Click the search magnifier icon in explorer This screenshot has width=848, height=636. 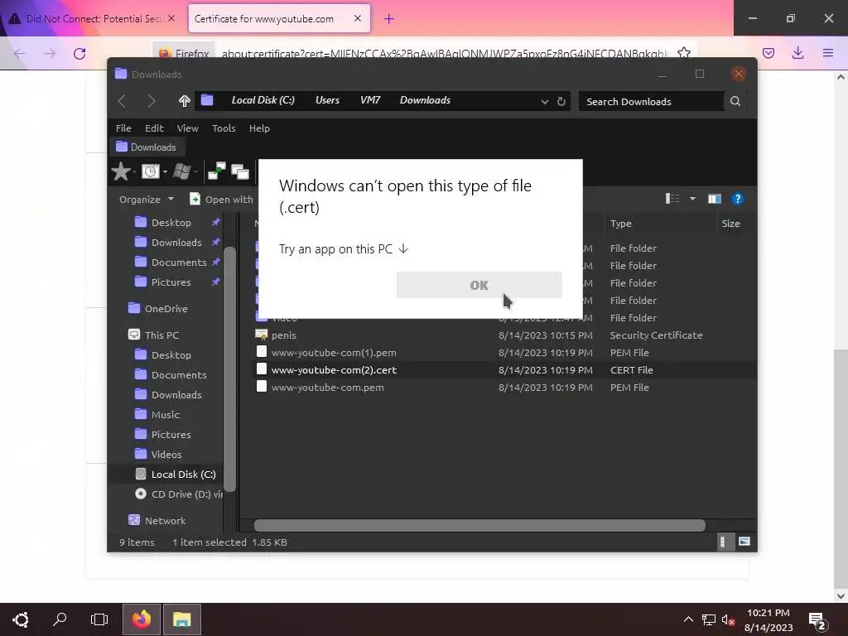735,101
